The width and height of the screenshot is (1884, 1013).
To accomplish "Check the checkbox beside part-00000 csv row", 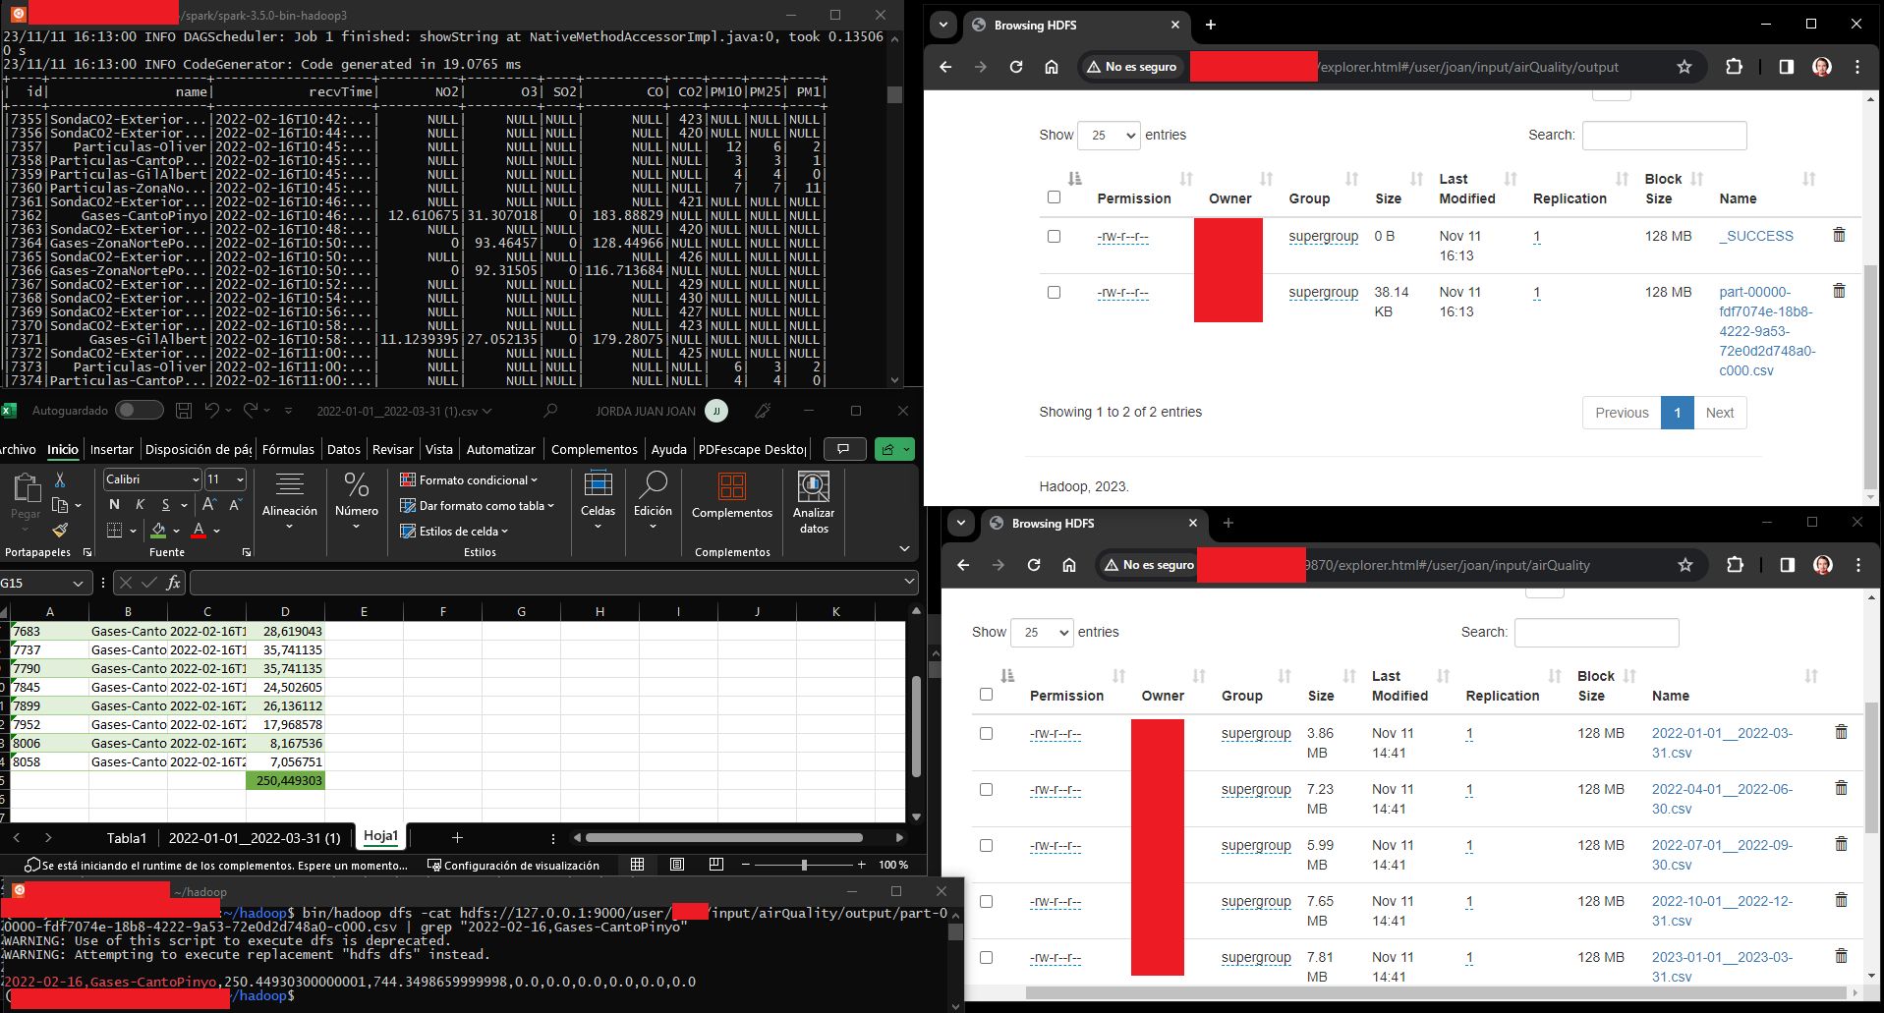I will [x=1055, y=292].
